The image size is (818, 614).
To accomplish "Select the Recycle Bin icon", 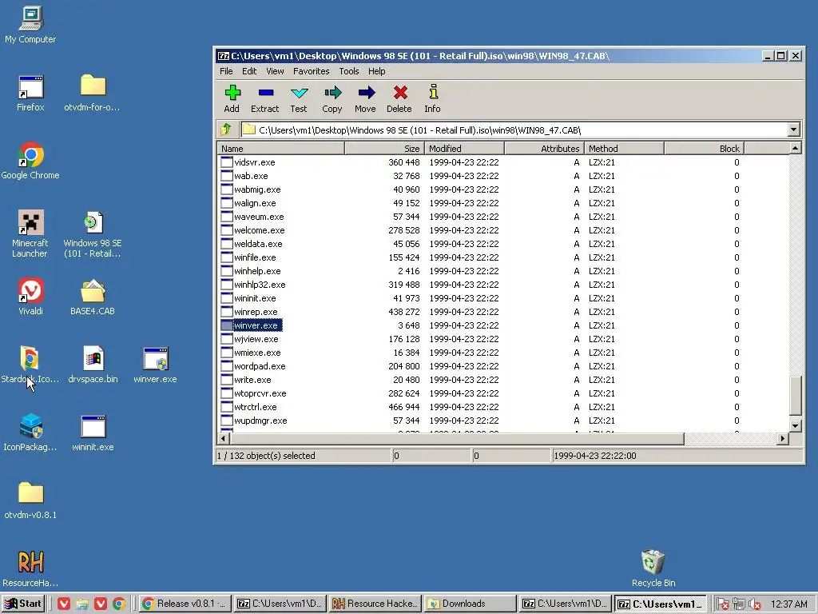I will (x=653, y=568).
